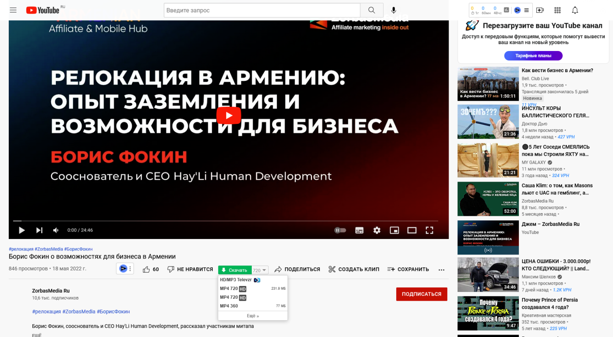Click СОЗДАТЬ КЛИП scissors button
Screen dimensions: 613x337
point(354,269)
